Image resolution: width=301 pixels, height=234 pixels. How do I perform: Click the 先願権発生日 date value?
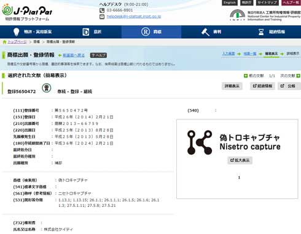[x=84, y=137]
